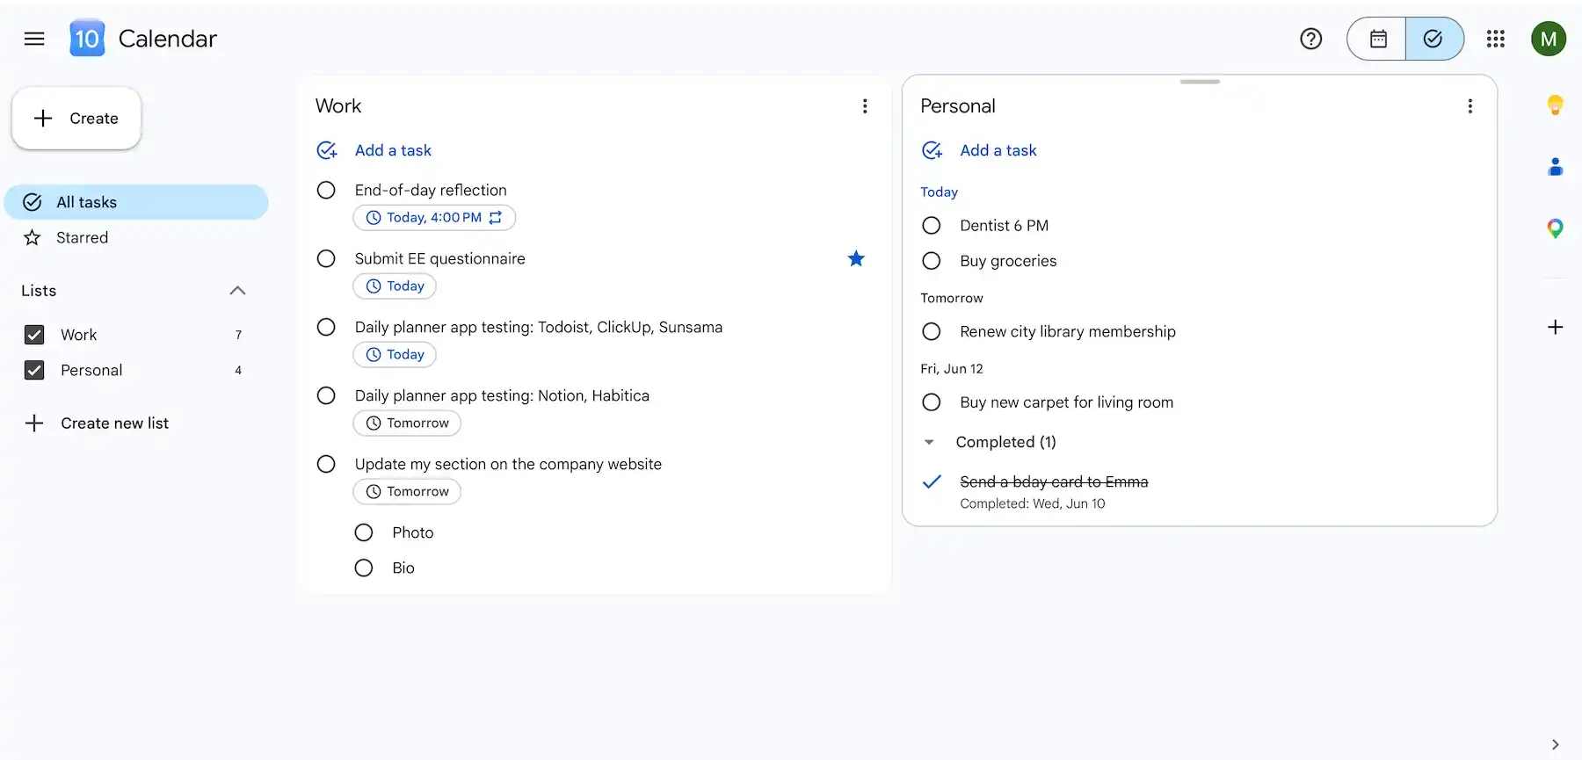This screenshot has width=1582, height=760.
Task: Click Today chip under Submit EE questionnaire
Action: click(395, 286)
